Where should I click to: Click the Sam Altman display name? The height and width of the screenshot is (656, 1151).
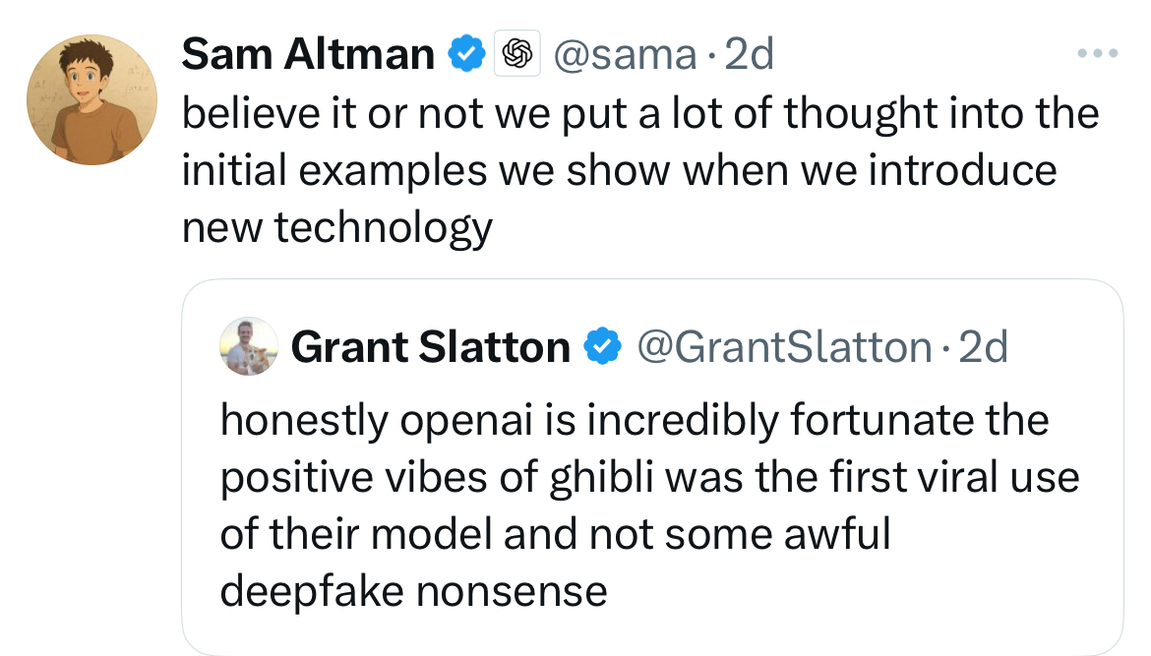pos(308,54)
